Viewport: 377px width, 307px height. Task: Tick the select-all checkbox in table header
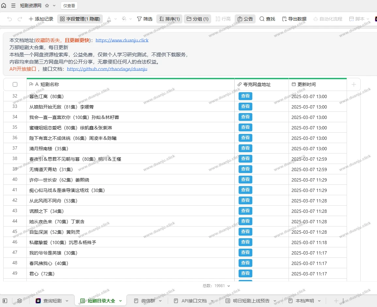[15, 84]
